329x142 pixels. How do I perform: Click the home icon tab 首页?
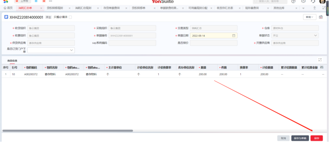tap(8, 8)
